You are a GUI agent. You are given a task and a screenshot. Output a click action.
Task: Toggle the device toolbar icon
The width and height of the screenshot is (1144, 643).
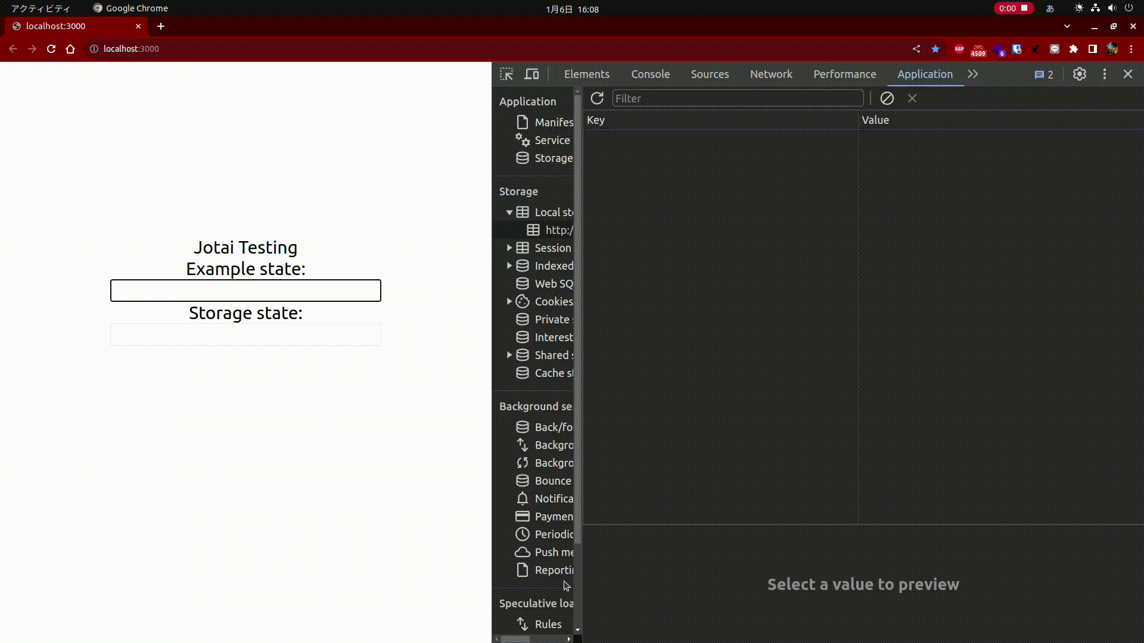click(x=531, y=74)
